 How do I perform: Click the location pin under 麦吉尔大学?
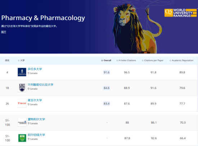(x=28, y=104)
